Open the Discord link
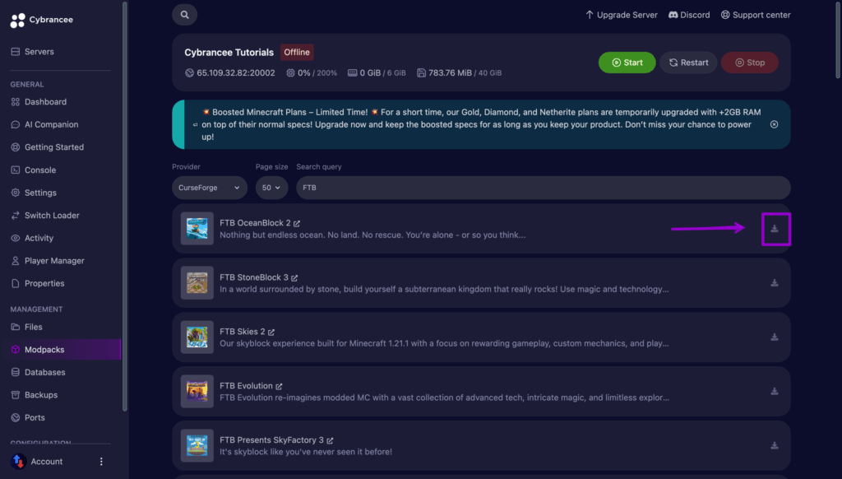The height and width of the screenshot is (479, 842). pyautogui.click(x=689, y=15)
